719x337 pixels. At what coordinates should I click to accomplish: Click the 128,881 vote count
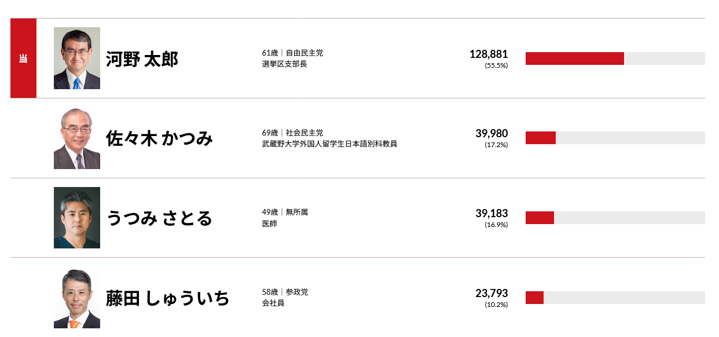coord(489,54)
